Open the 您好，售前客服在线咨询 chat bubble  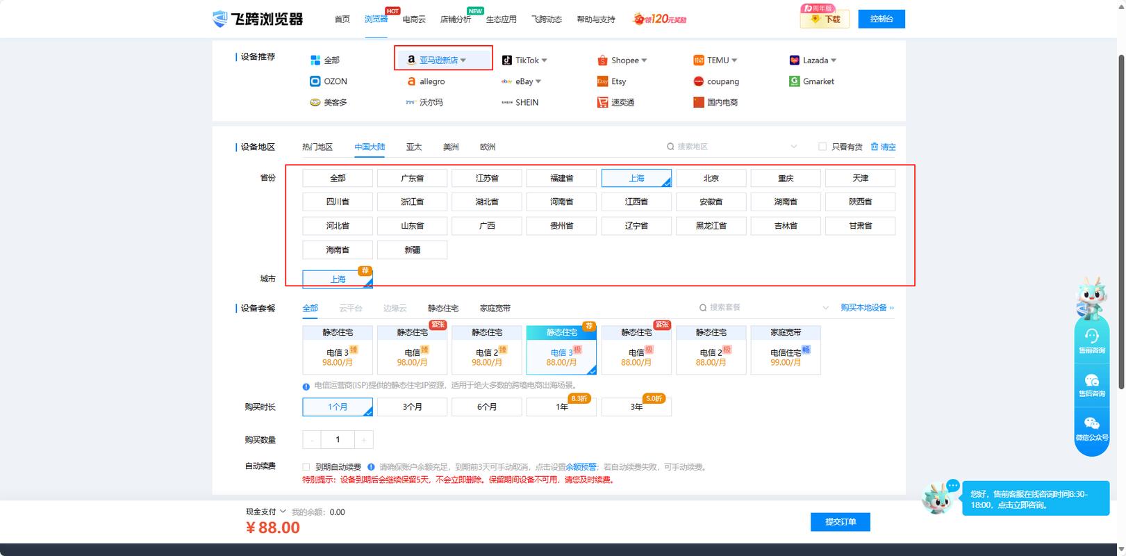1035,500
